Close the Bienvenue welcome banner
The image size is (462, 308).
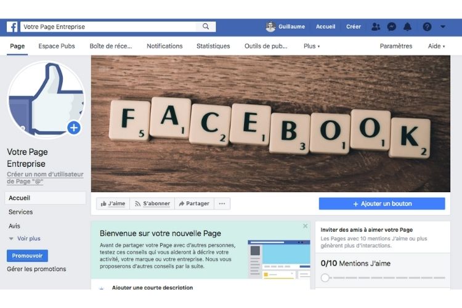point(306,226)
